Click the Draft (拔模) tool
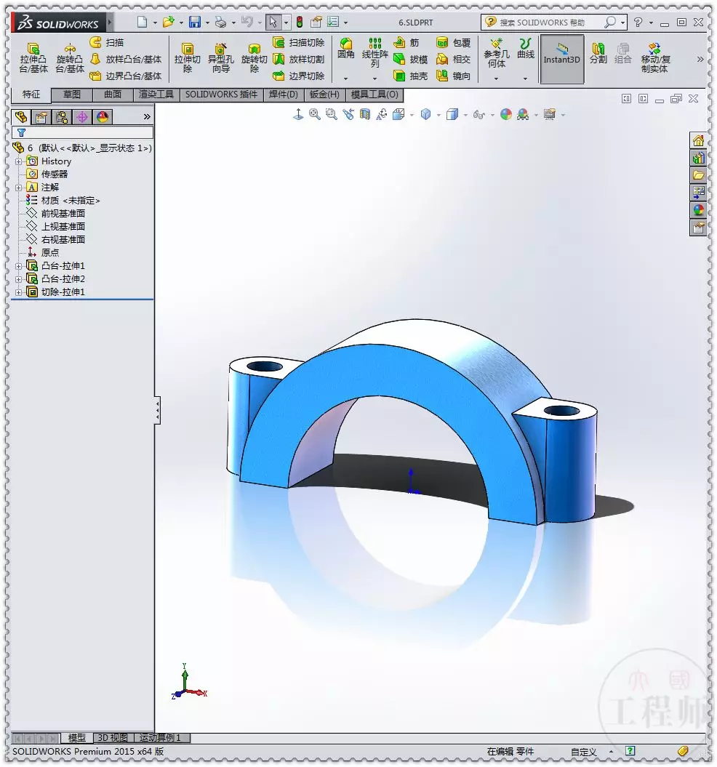Image resolution: width=717 pixels, height=767 pixels. pyautogui.click(x=411, y=59)
